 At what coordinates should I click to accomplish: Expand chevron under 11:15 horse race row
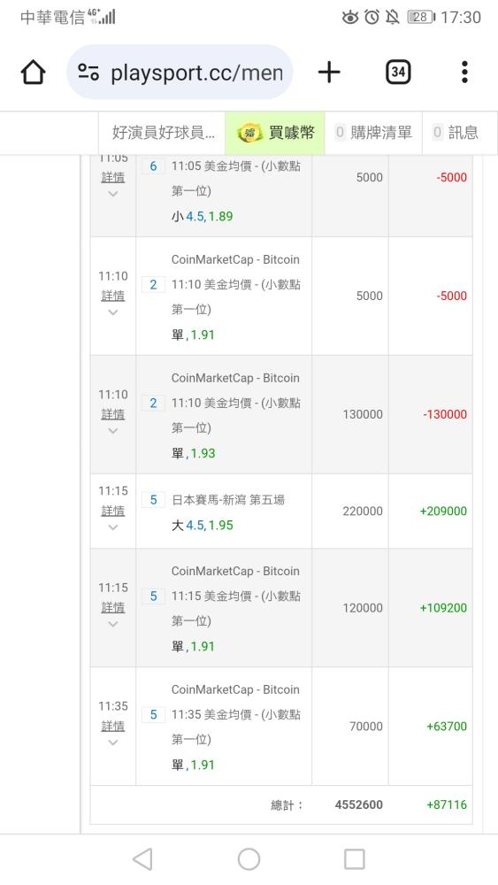tap(113, 527)
